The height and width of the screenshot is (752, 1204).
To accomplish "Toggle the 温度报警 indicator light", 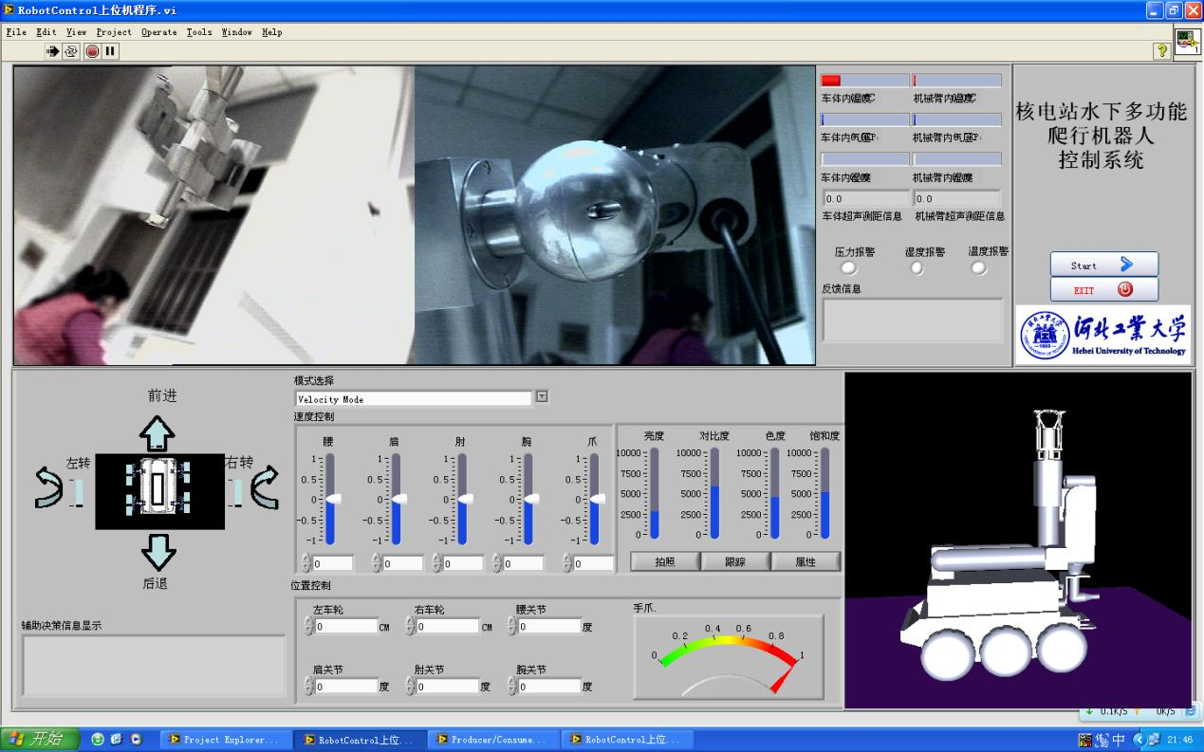I will click(978, 268).
